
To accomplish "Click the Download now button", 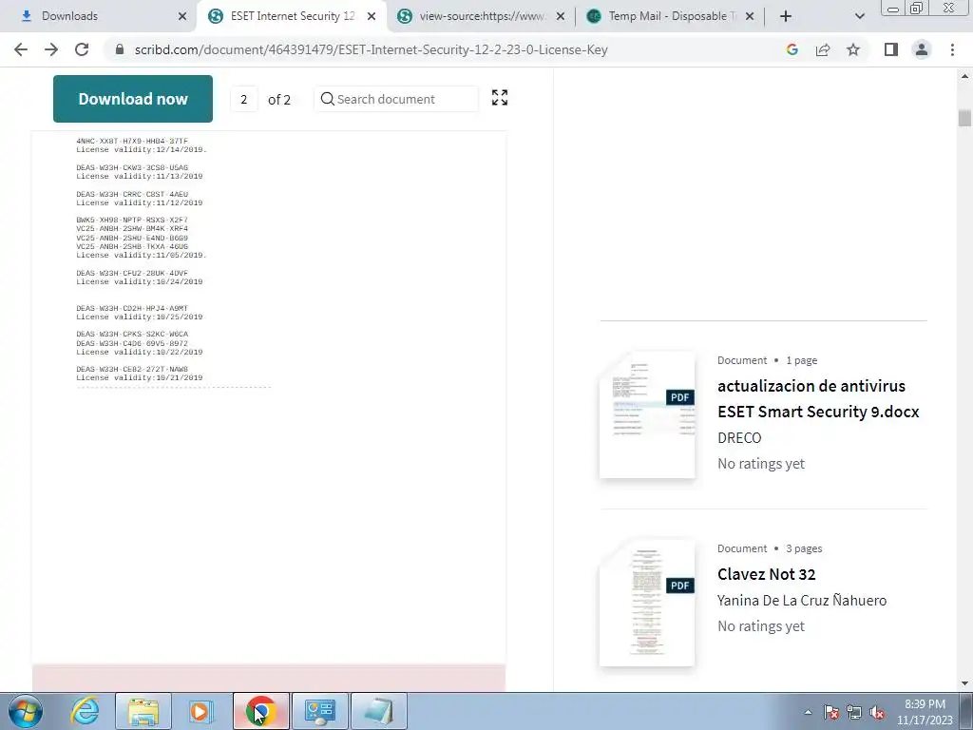I will pyautogui.click(x=133, y=99).
